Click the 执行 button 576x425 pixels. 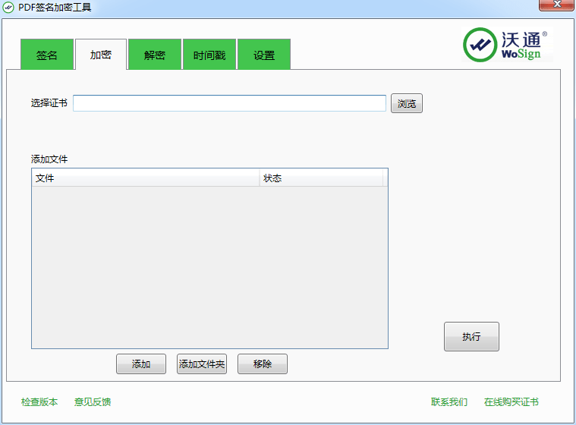tap(471, 337)
